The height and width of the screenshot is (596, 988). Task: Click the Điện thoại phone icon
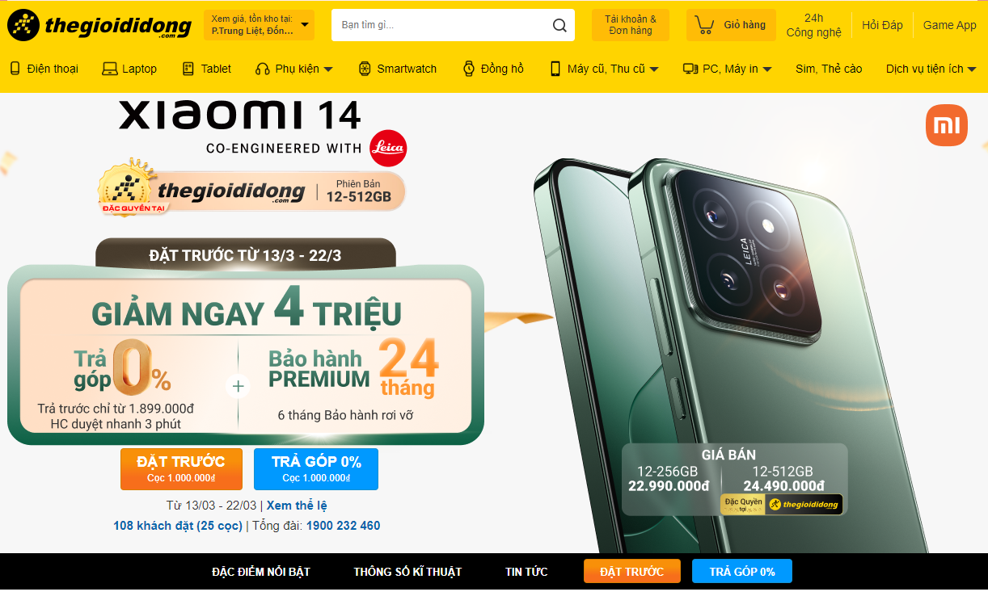tap(15, 69)
